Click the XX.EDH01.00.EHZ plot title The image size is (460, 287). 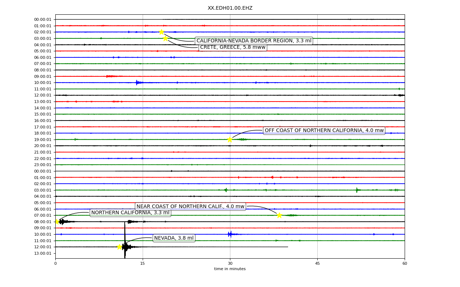(x=230, y=8)
